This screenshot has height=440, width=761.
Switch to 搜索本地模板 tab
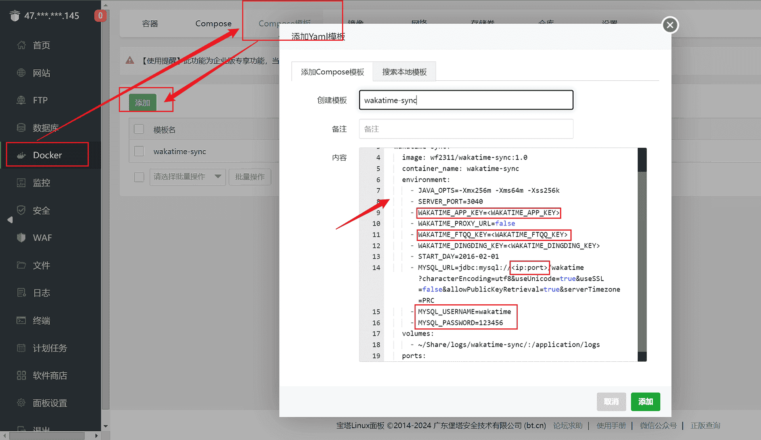point(404,72)
